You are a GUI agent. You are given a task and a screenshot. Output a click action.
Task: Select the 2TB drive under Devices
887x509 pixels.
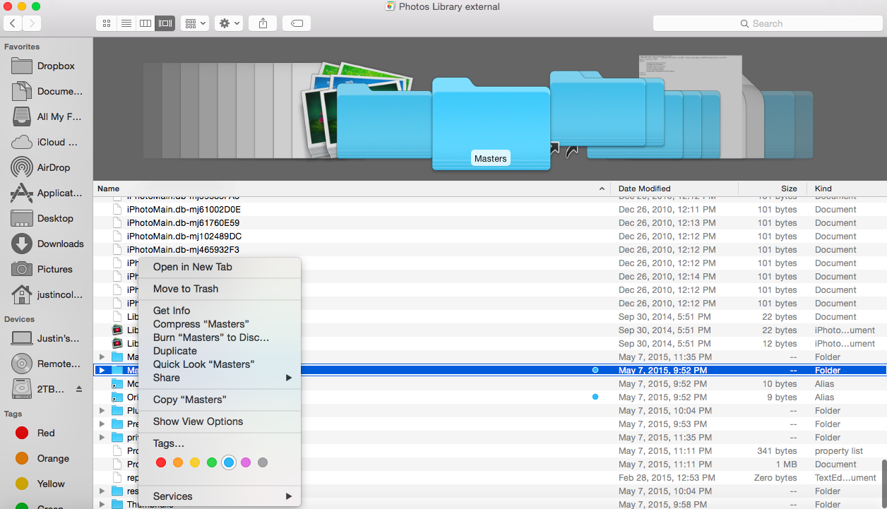coord(39,389)
